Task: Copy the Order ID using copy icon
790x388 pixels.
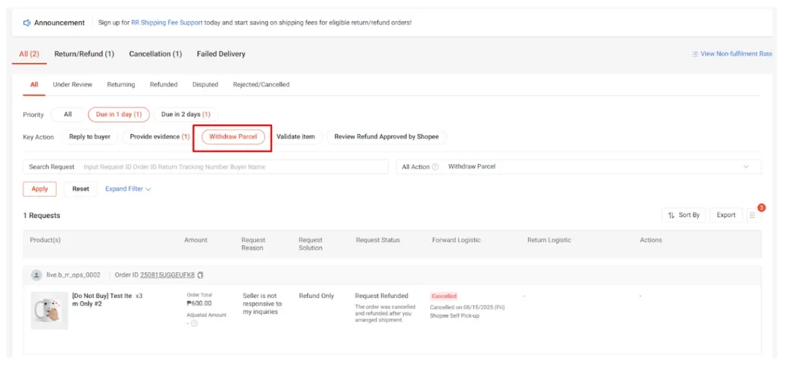Action: (200, 275)
